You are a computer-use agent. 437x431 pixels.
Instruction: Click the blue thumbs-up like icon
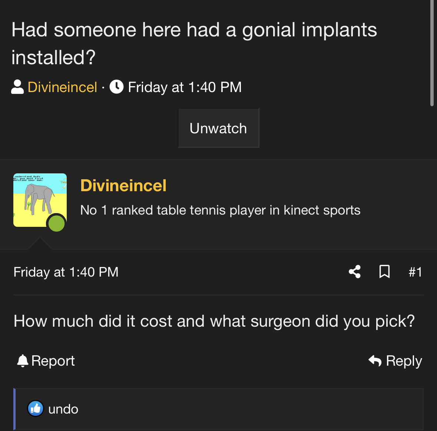click(35, 409)
